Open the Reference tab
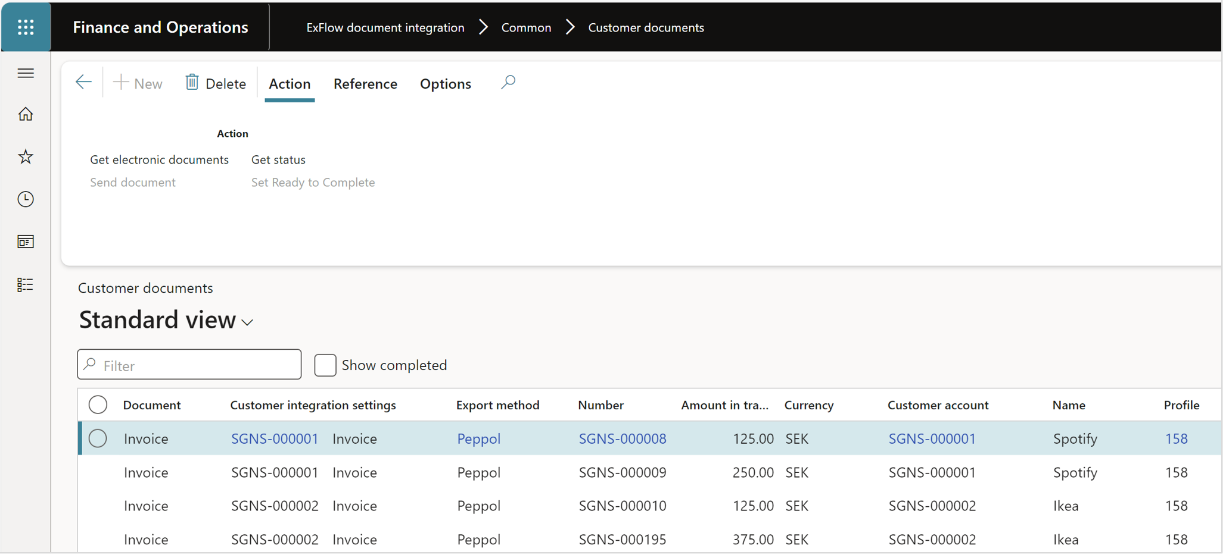Screen dimensions: 1226x558 point(365,84)
